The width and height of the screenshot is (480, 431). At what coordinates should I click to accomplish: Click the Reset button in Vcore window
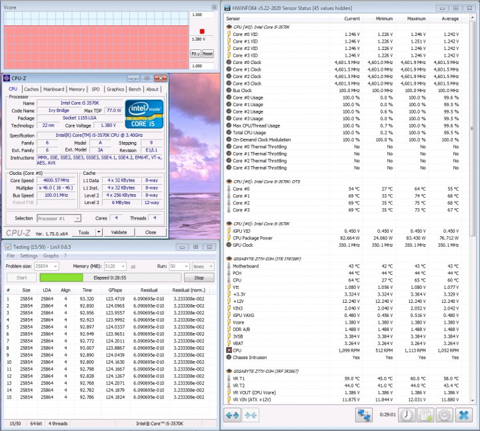208,53
